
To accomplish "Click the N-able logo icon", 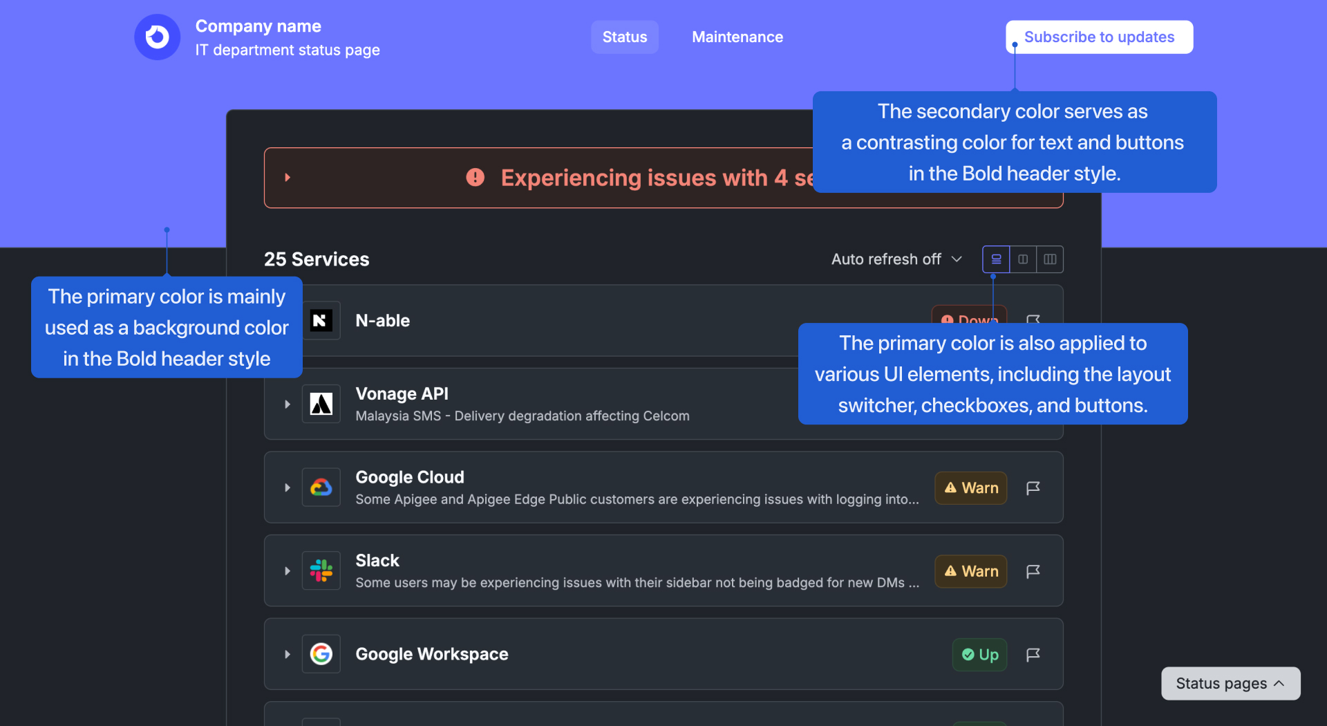I will (321, 320).
